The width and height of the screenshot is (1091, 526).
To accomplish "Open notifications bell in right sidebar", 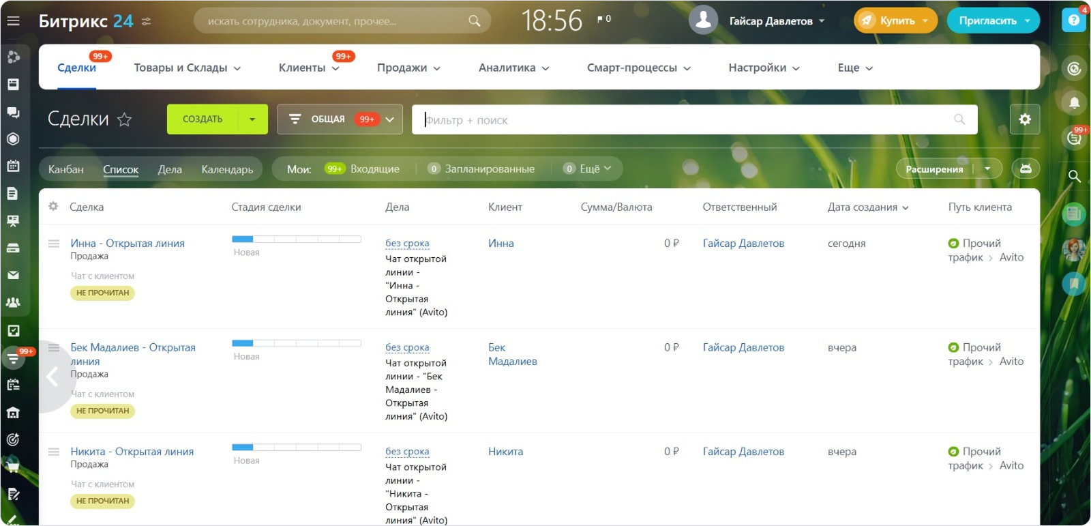I will 1074,103.
